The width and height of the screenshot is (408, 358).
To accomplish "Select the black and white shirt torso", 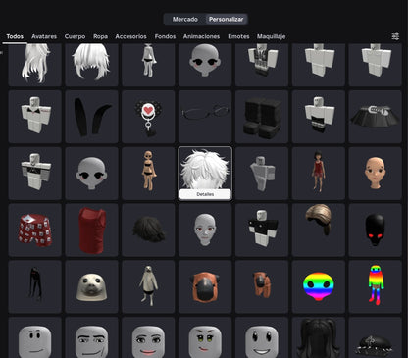I will [262, 230].
